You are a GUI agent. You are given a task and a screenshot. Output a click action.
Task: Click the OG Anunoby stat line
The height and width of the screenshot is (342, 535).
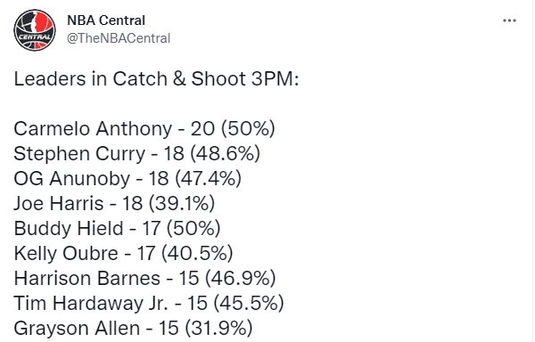click(x=128, y=179)
